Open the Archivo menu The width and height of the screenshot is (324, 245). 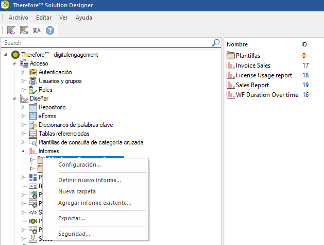[19, 18]
